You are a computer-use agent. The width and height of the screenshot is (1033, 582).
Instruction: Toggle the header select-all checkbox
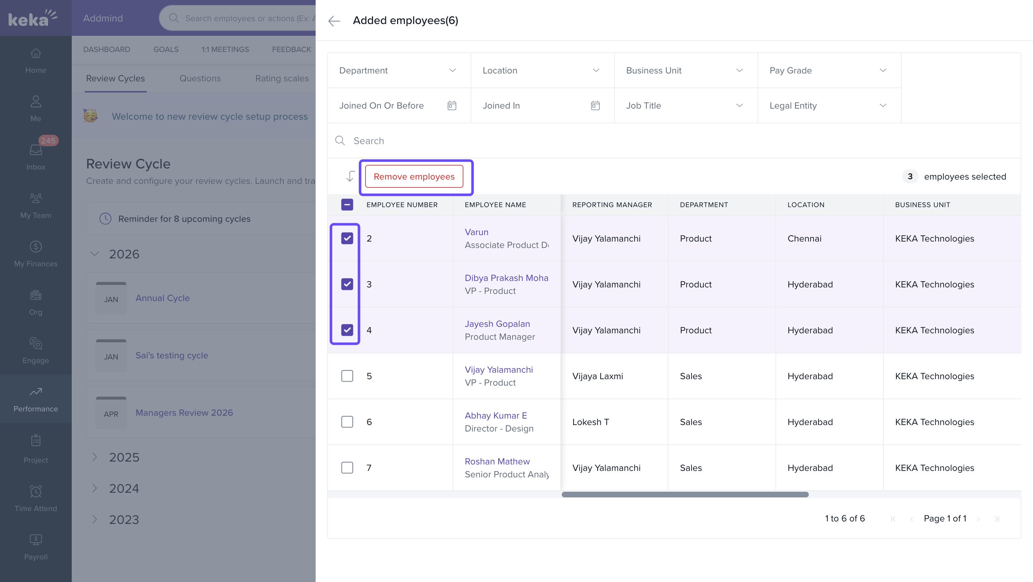tap(347, 205)
